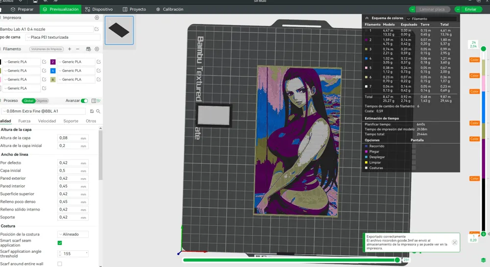This screenshot has width=490, height=267.
Task: Click the add-layer plus on vertical slider
Action: [484, 234]
